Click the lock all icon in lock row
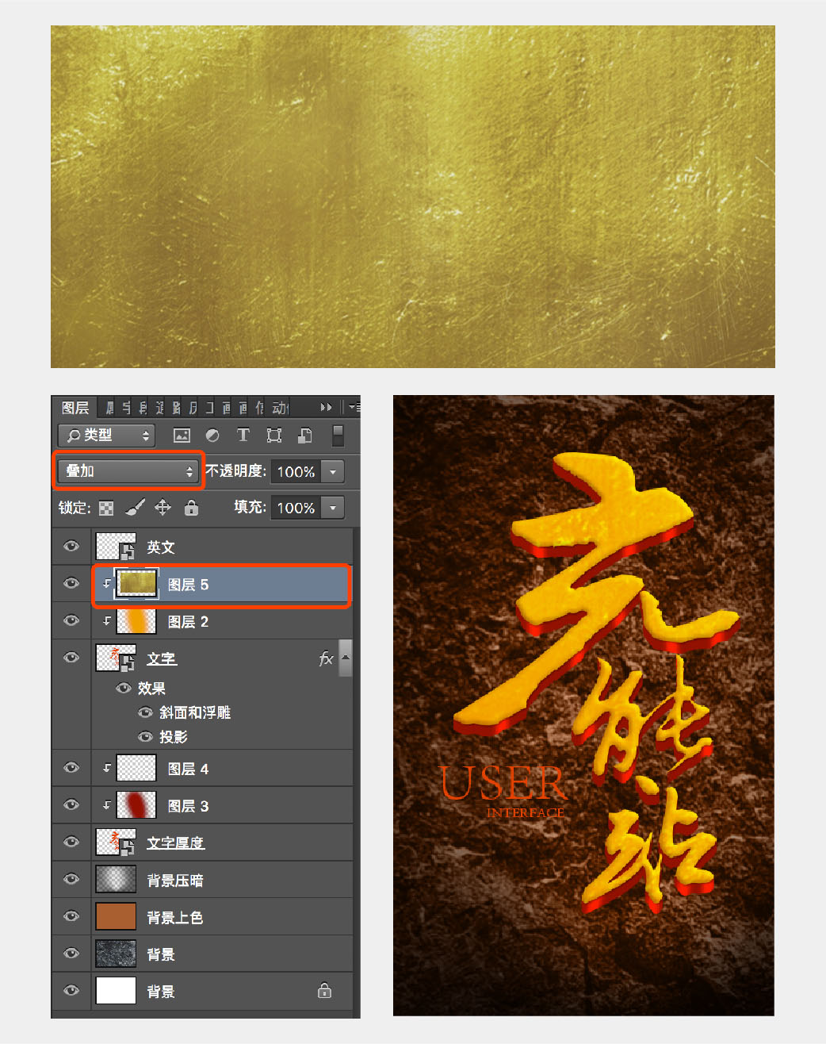Image resolution: width=826 pixels, height=1044 pixels. [190, 508]
